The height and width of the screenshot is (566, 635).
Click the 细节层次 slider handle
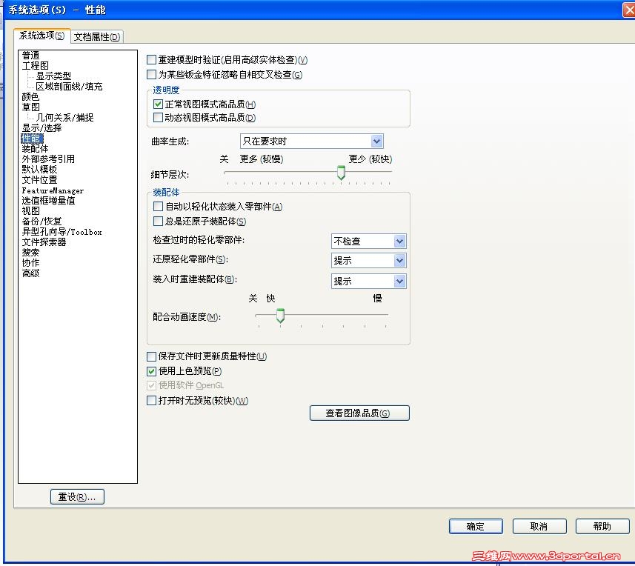click(341, 173)
